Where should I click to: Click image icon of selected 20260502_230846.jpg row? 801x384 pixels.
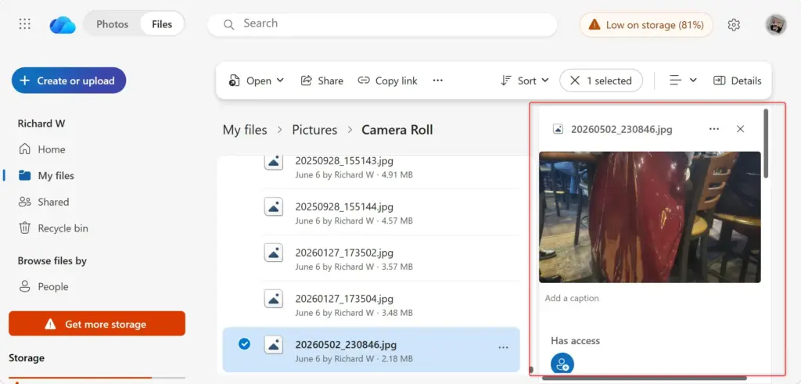point(274,345)
